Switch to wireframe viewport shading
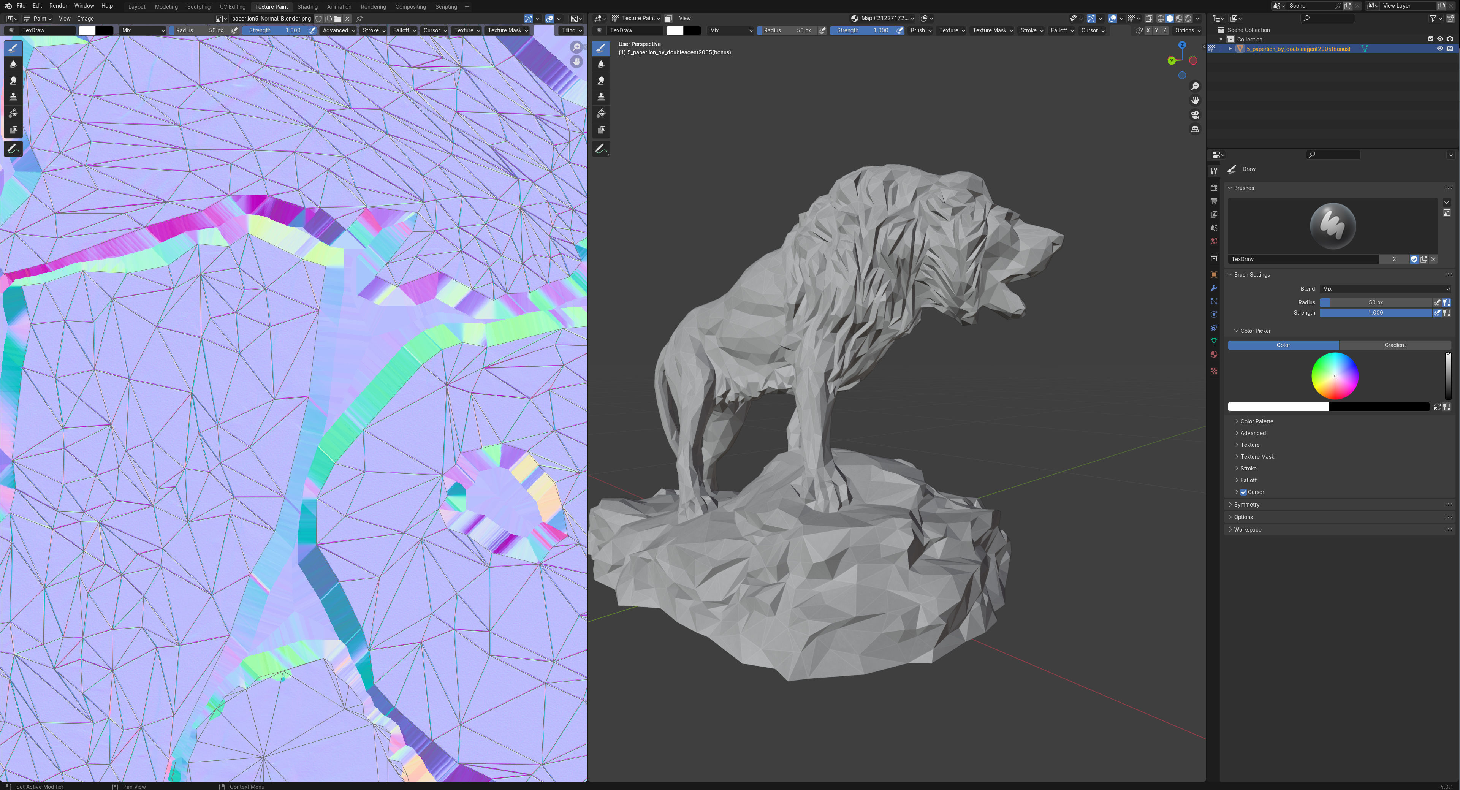This screenshot has width=1460, height=790. point(1160,19)
